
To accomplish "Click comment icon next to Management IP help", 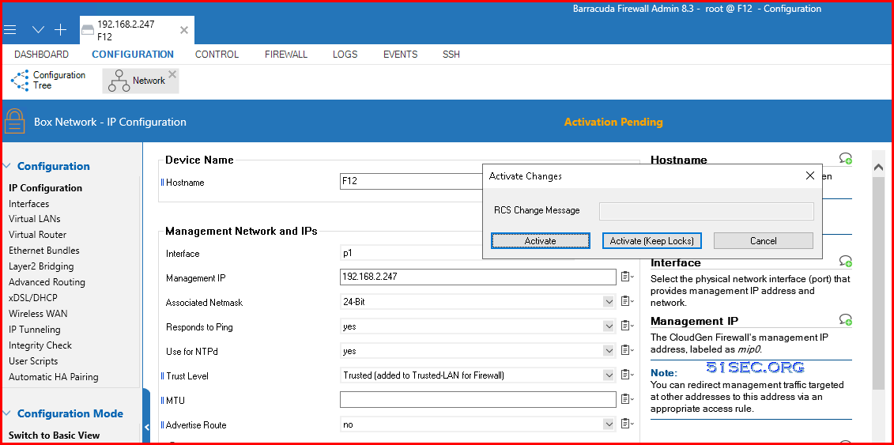I will pyautogui.click(x=846, y=319).
